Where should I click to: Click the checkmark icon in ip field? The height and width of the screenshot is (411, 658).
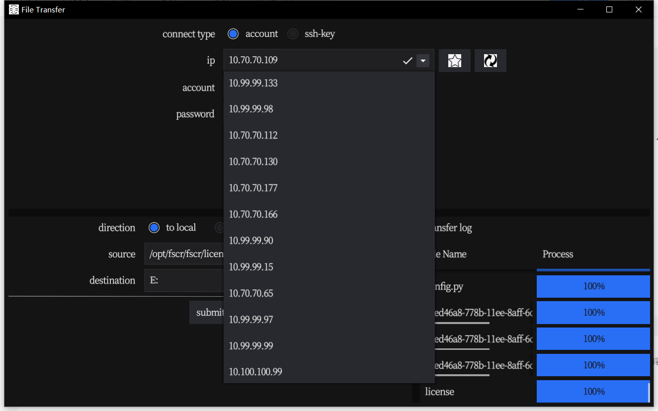coord(408,61)
